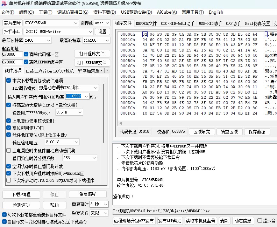Switch to EEPROM文件 tab
The width and height of the screenshot is (277, 227).
tap(146, 23)
